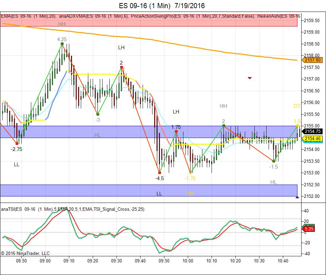Image resolution: width=326 pixels, height=275 pixels.
Task: Click the EMA indicator label at top
Action: tap(29, 16)
